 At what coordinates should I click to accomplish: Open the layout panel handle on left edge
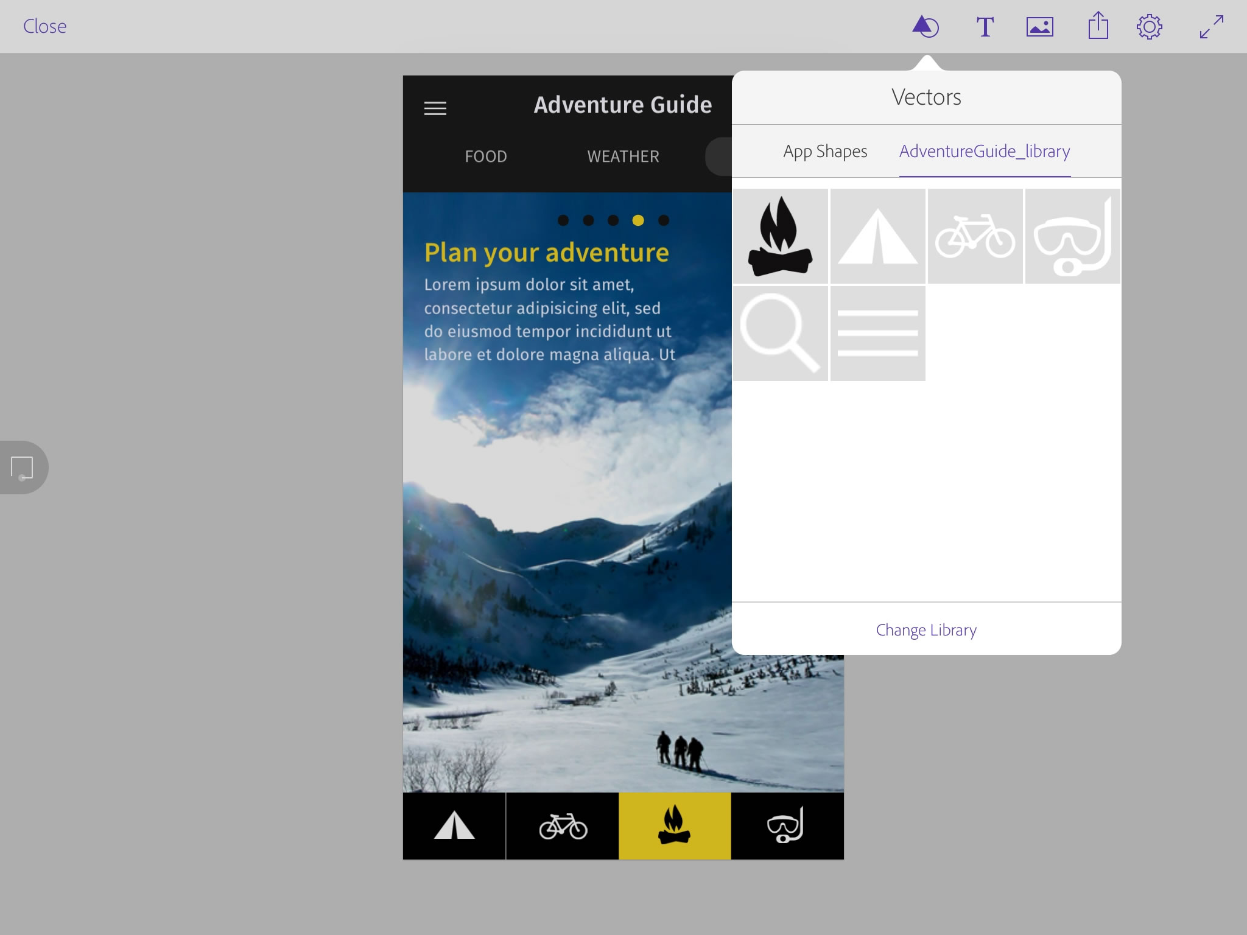23,467
